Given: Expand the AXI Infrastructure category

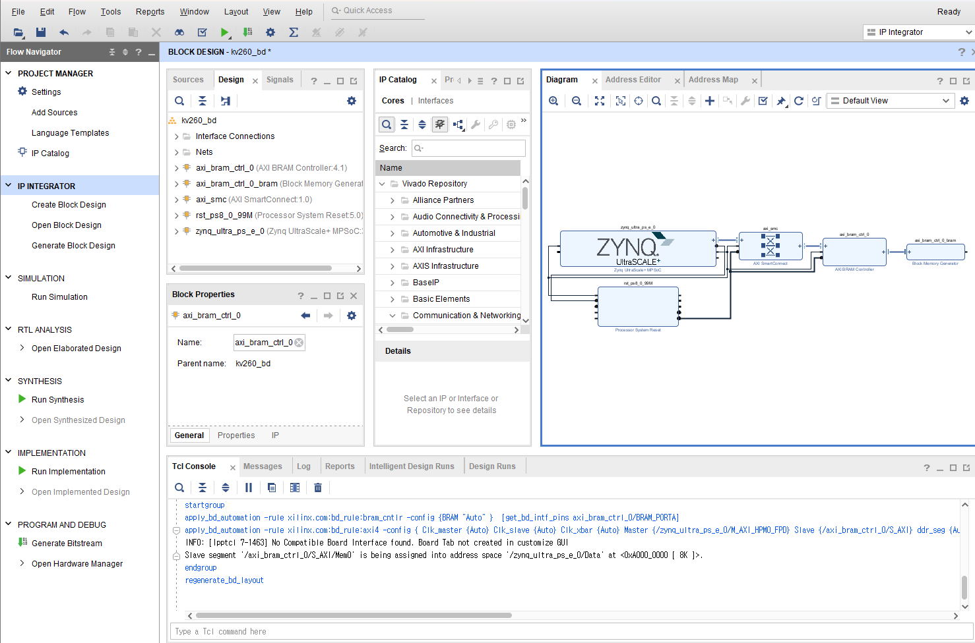Looking at the screenshot, I should [393, 250].
